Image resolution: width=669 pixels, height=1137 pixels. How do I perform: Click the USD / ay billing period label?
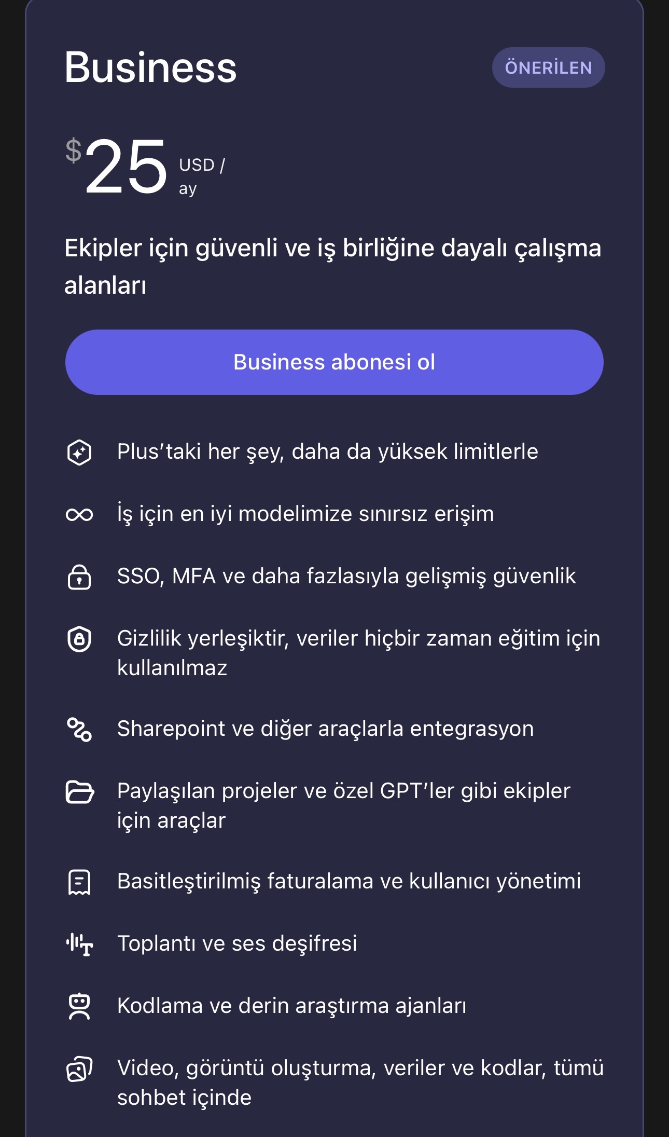pyautogui.click(x=202, y=176)
